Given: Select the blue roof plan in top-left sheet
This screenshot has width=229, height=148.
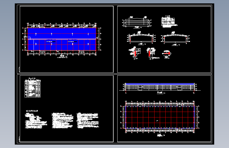Looking at the screenshot, I should tap(62, 39).
